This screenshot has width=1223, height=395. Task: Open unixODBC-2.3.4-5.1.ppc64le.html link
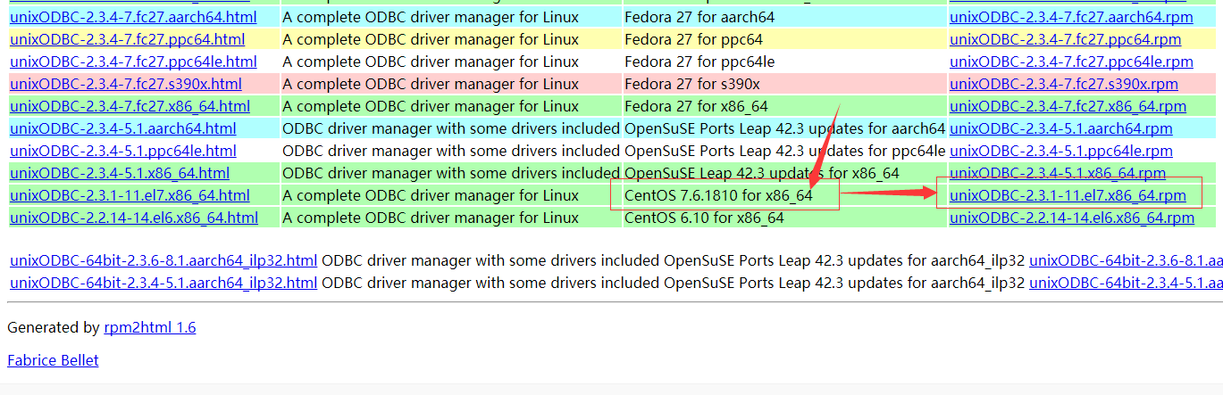(x=123, y=151)
